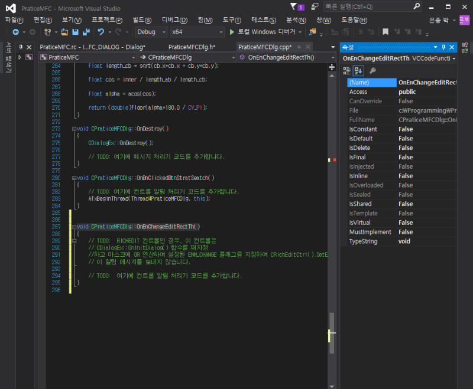Viewport: 473px width, 389px height.
Task: Toggle a bookmark with the bookmark icon
Action: click(x=385, y=32)
